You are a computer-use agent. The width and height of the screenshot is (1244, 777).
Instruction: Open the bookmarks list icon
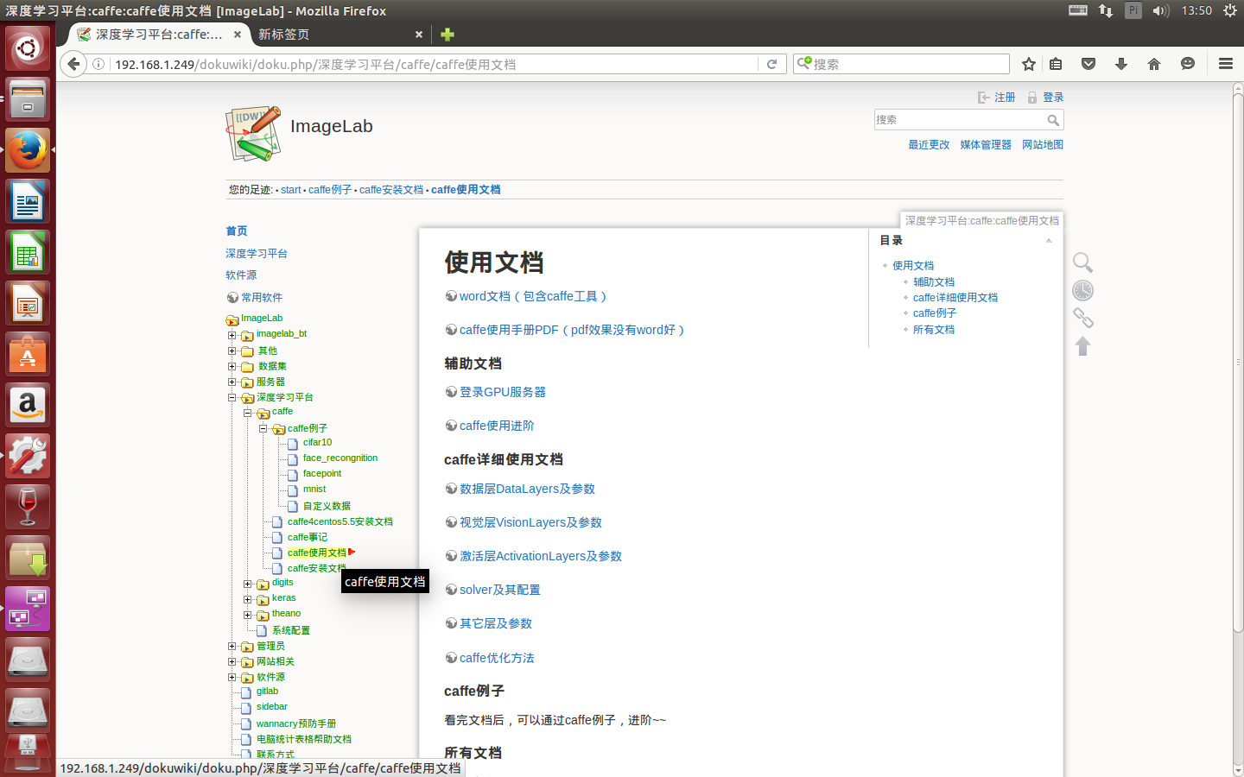(1056, 64)
